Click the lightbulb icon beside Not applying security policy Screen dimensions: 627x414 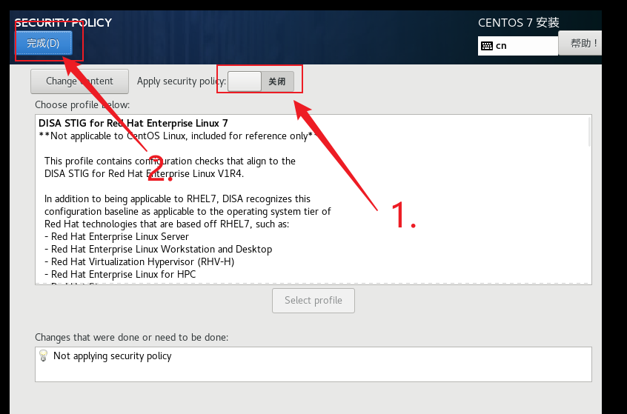point(43,355)
